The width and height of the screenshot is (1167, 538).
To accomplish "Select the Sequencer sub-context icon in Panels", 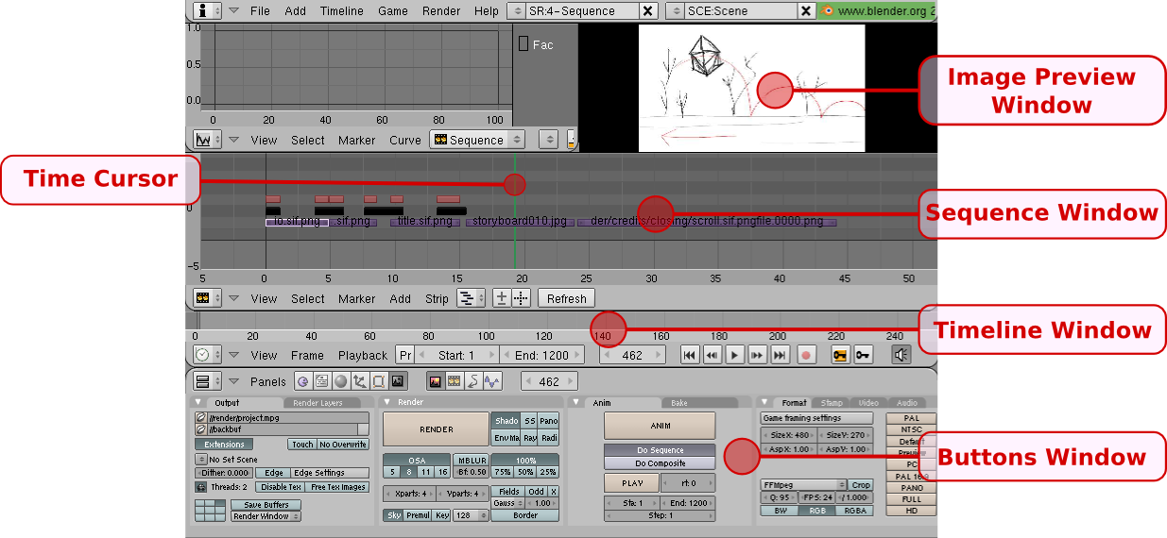I will click(x=453, y=381).
